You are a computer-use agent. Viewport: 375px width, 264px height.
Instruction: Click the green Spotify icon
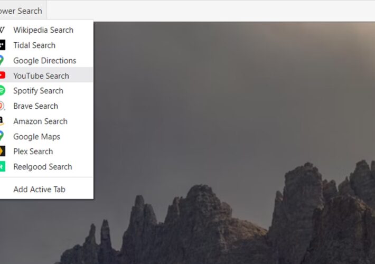3,91
